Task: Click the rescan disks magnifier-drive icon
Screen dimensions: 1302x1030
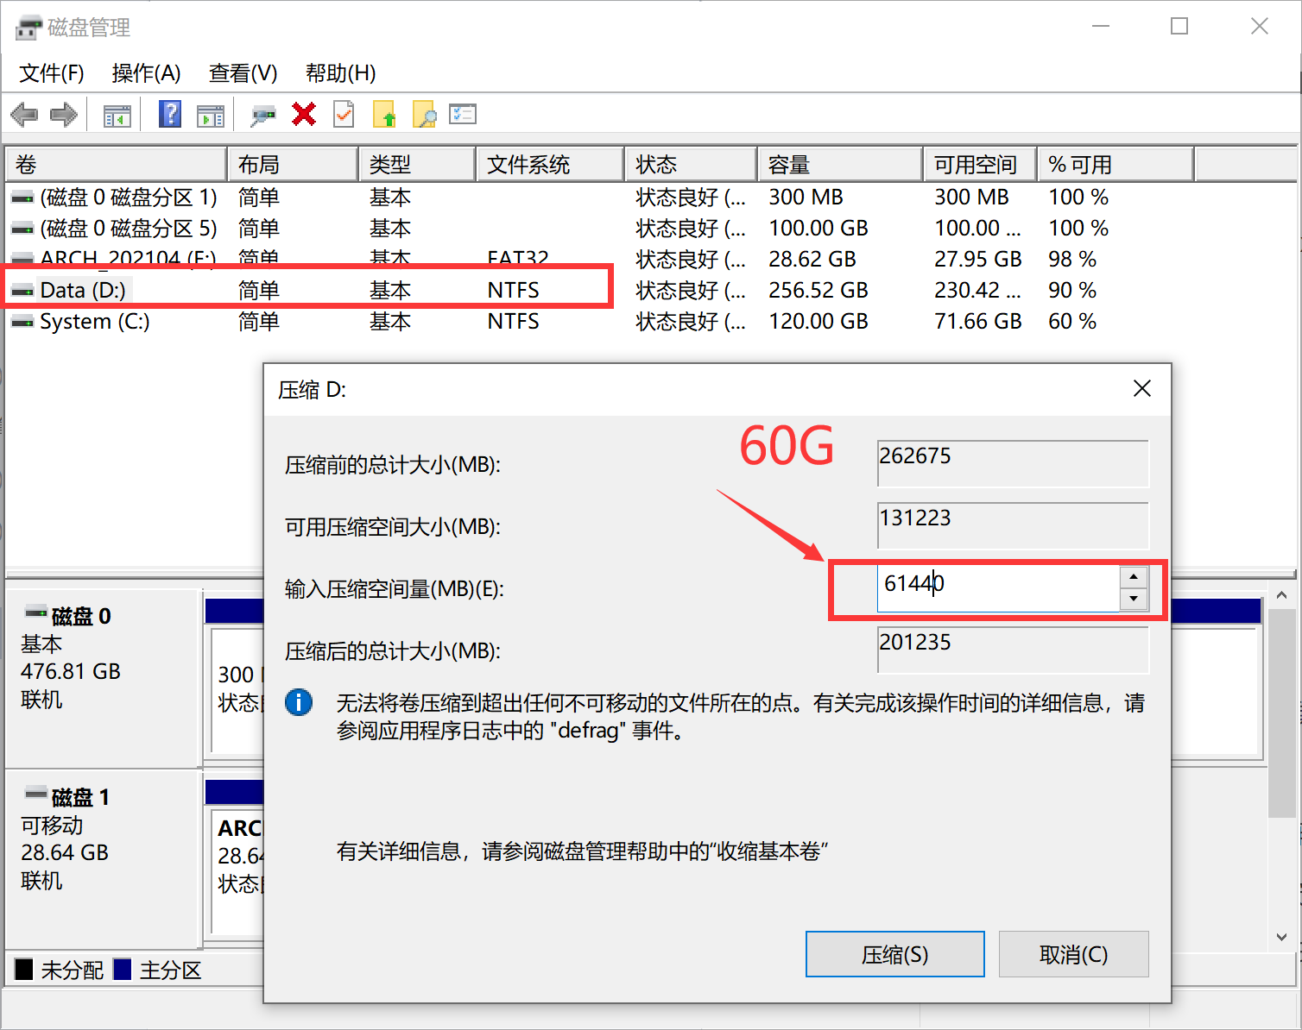Action: (262, 115)
